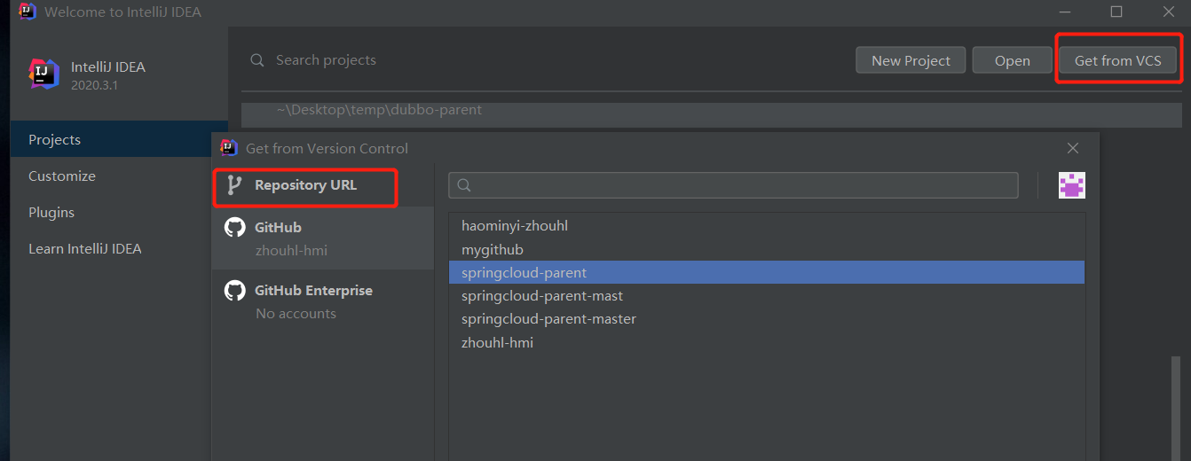Screen dimensions: 1191x461
Task: Focus the Search projects field
Action: (x=532, y=60)
